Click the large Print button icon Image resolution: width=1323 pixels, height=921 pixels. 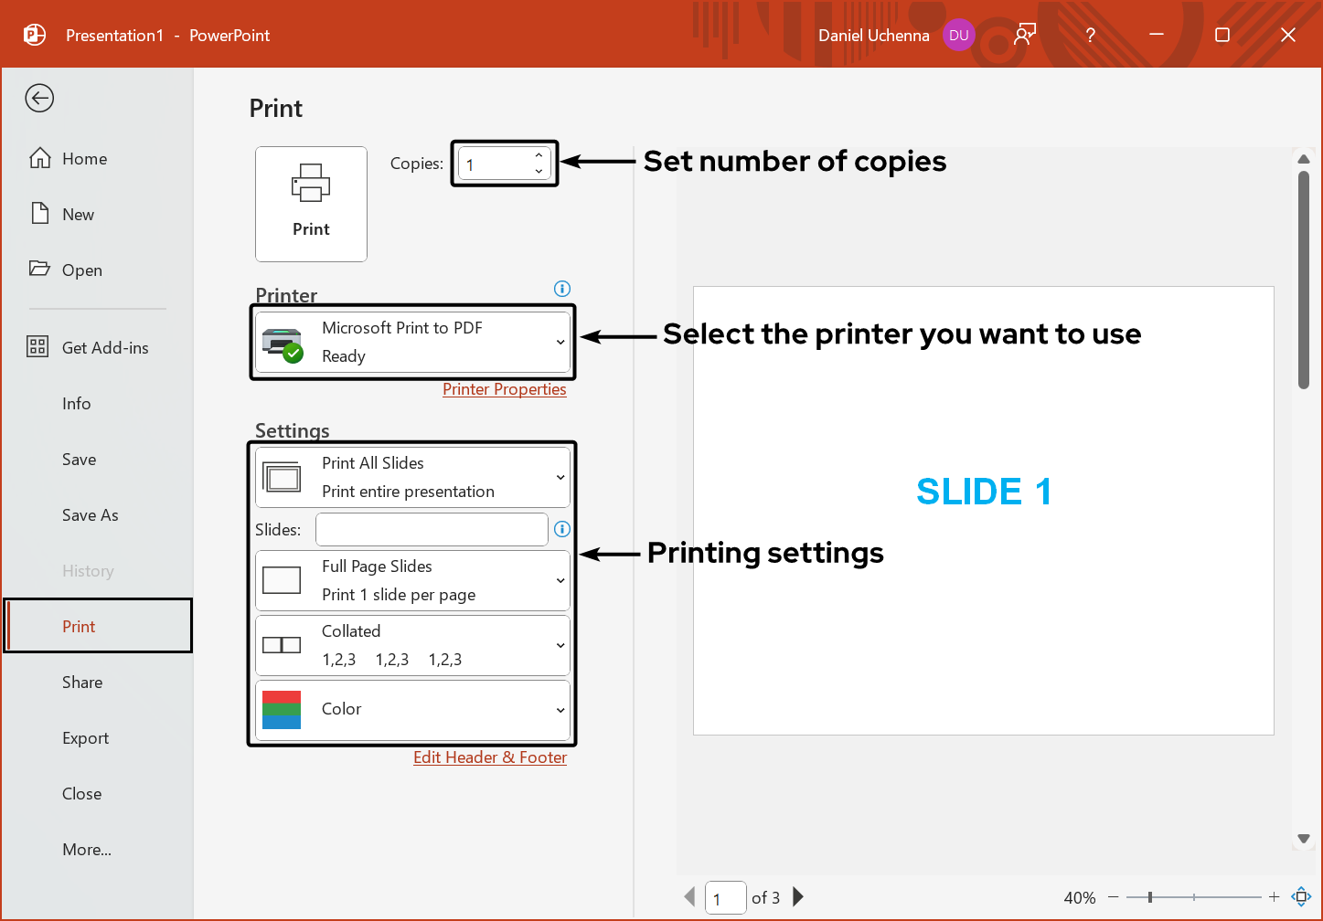coord(311,204)
